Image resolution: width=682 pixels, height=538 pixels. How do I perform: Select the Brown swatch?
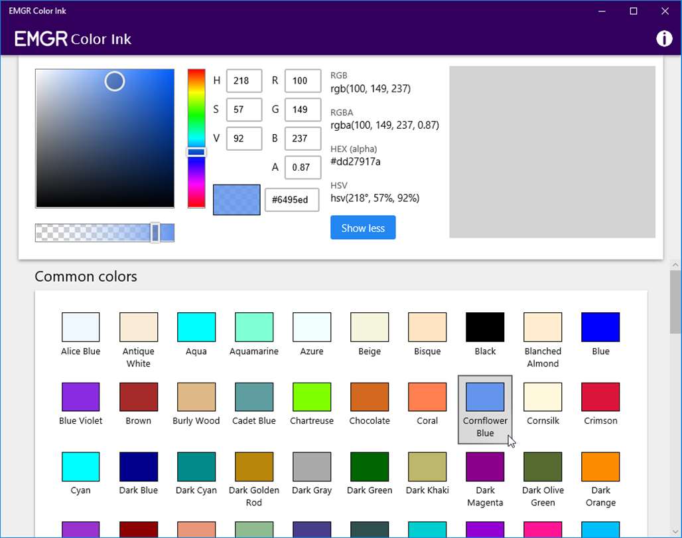click(x=138, y=397)
